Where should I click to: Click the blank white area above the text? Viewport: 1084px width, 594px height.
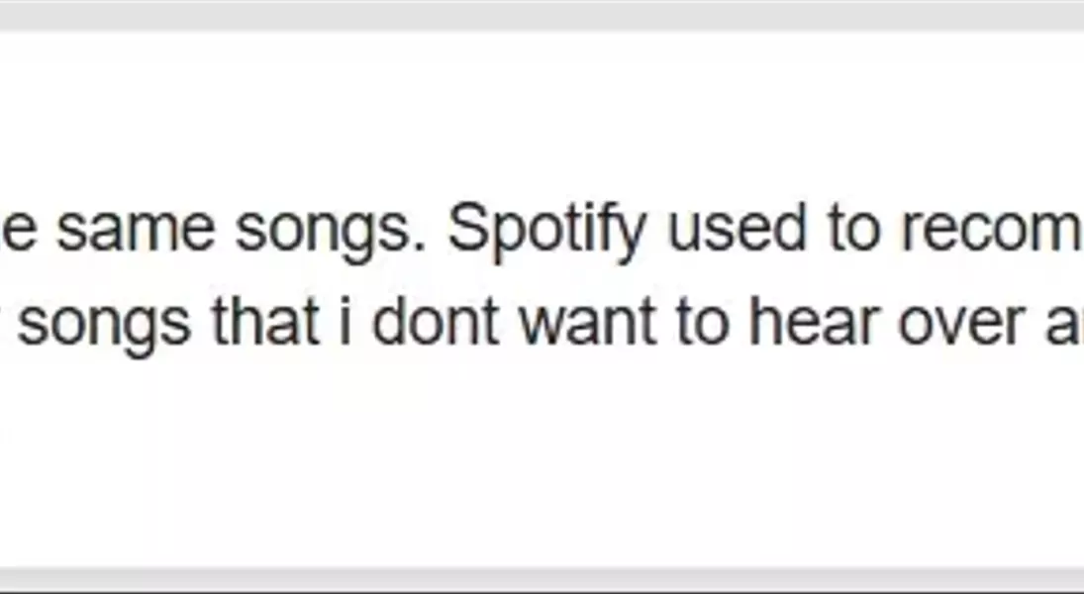coord(542,114)
